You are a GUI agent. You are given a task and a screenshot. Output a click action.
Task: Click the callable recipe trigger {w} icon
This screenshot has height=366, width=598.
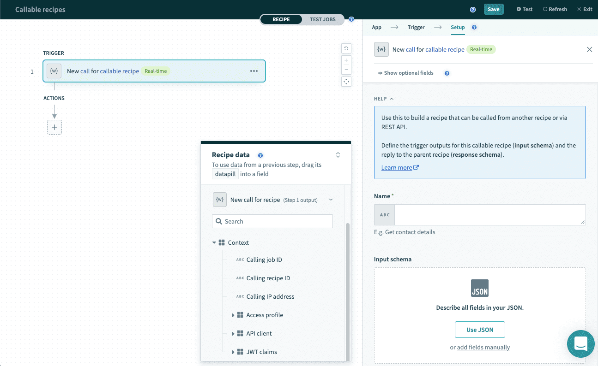pos(54,71)
